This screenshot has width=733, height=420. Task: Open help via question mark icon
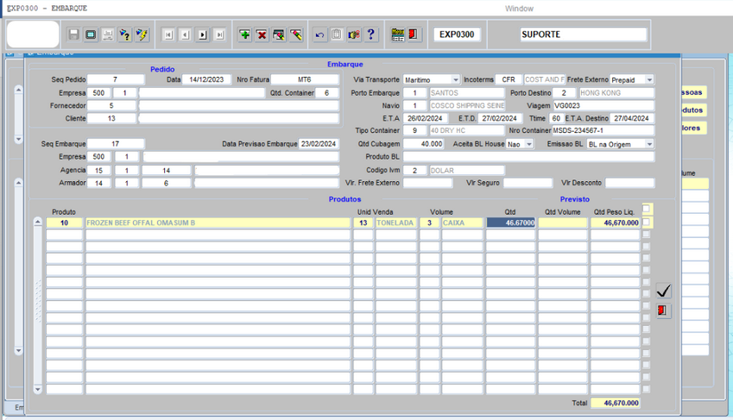pyautogui.click(x=371, y=34)
